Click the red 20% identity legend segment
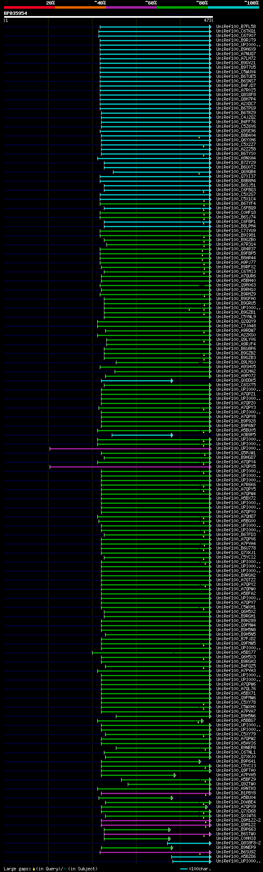Viewport: 263px width, 872px height. (x=30, y=7)
